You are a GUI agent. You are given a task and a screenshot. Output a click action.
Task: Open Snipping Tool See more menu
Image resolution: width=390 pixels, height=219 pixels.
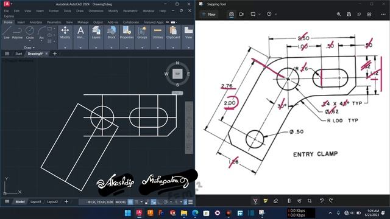click(383, 14)
